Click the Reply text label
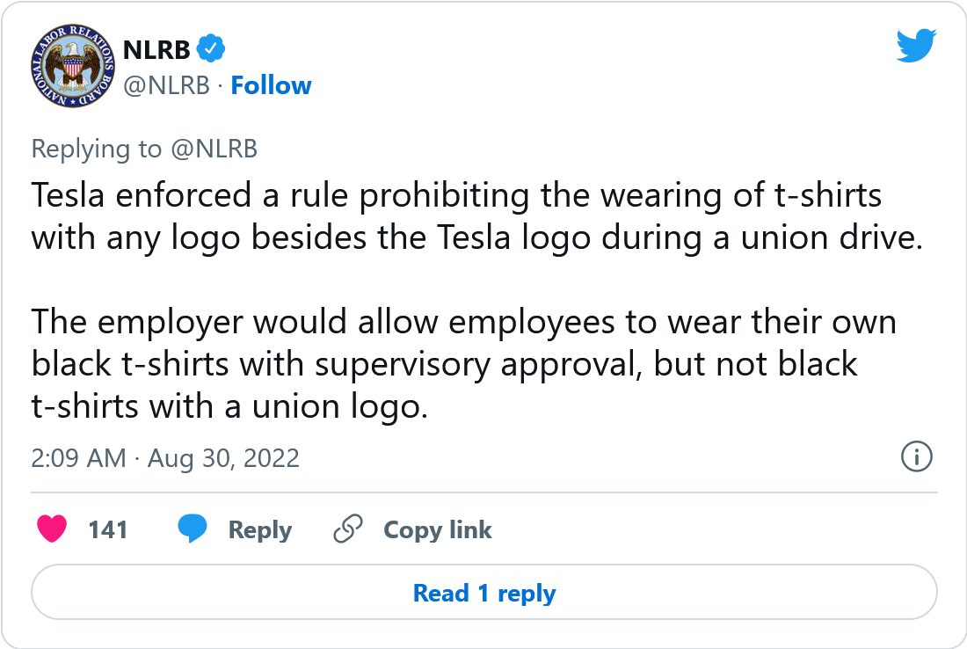Image resolution: width=967 pixels, height=649 pixels. point(259,530)
